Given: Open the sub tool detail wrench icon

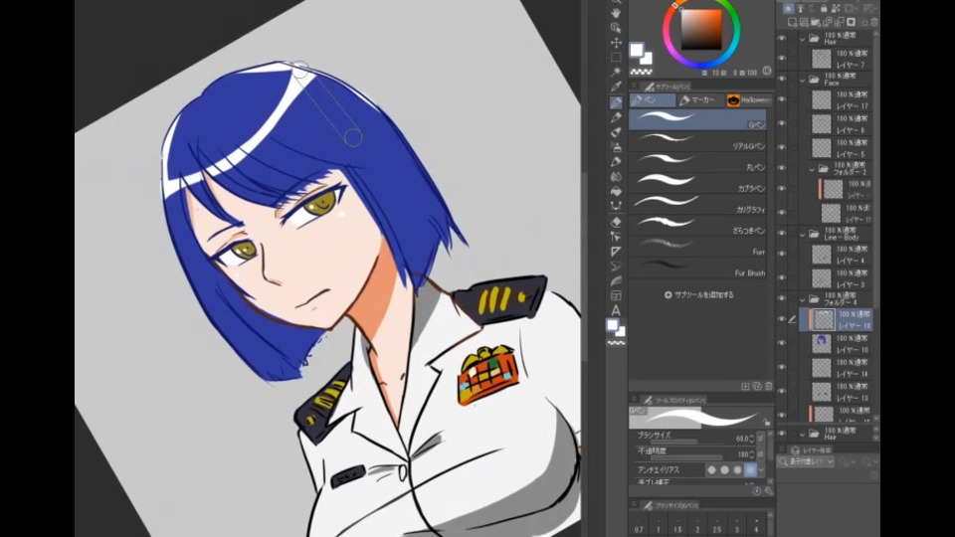Looking at the screenshot, I should click(769, 490).
